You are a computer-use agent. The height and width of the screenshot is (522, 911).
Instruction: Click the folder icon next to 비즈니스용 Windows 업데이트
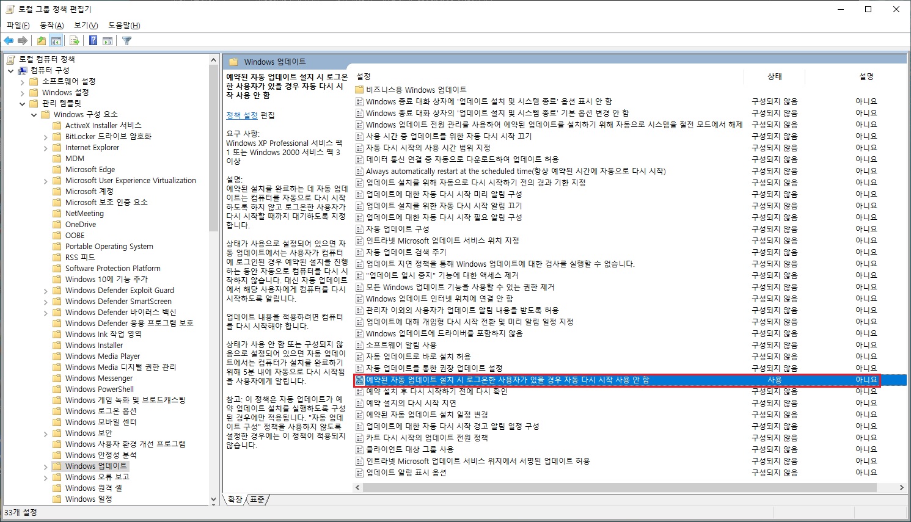[x=359, y=90]
